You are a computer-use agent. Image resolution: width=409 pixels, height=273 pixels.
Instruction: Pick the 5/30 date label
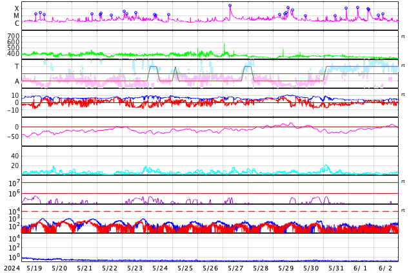coord(311,268)
